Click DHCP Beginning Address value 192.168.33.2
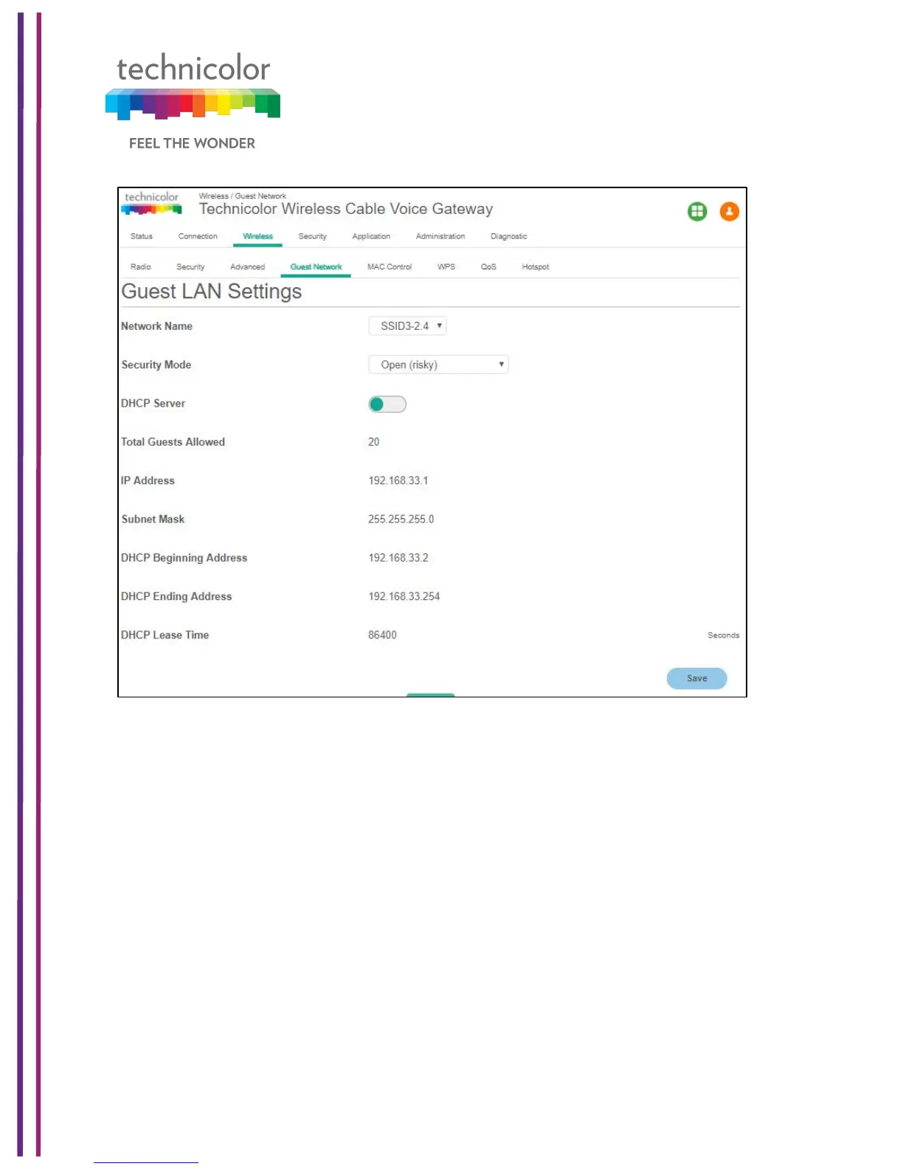 (x=398, y=558)
